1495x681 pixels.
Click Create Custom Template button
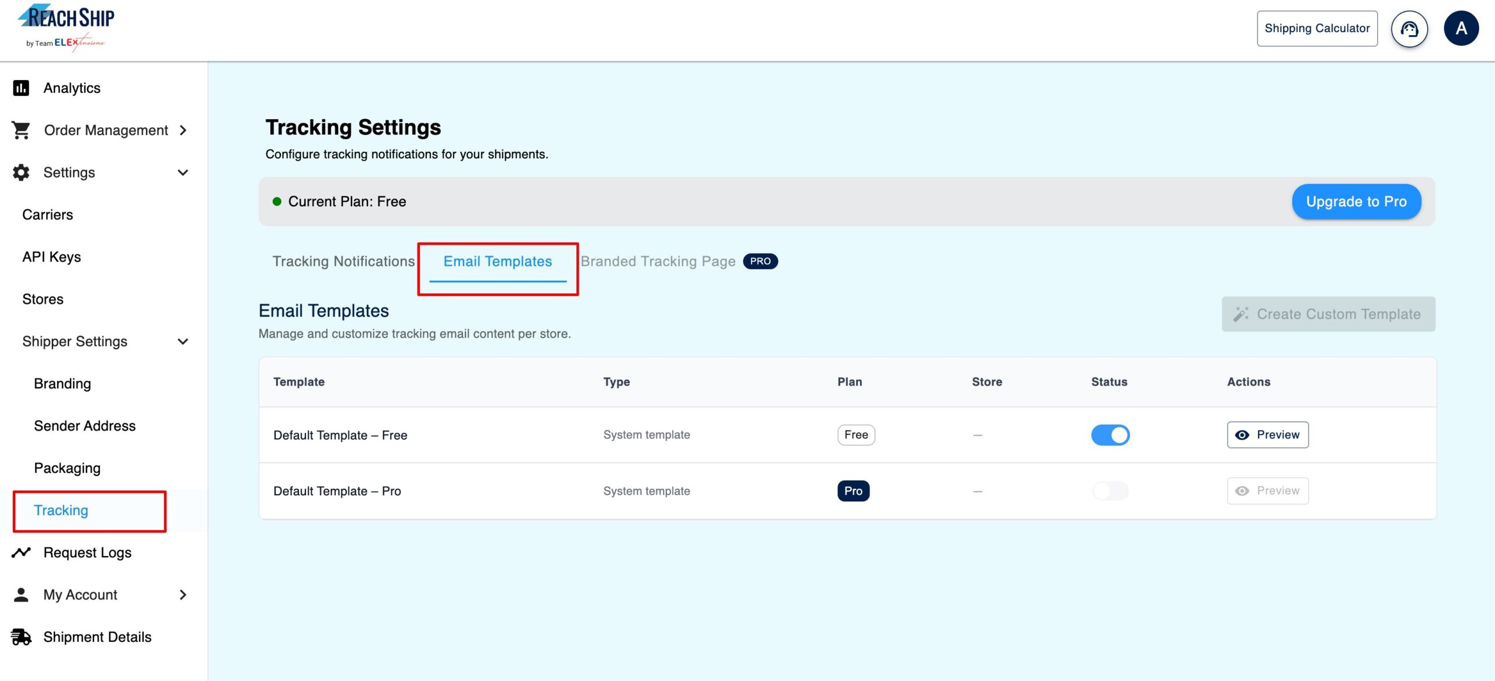tap(1328, 314)
